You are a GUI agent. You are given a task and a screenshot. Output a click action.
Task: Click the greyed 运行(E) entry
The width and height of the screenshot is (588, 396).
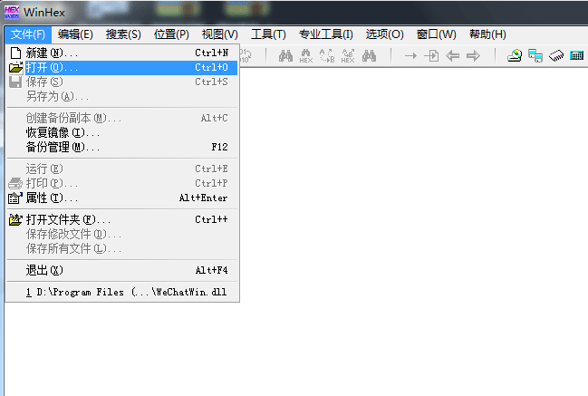(x=122, y=169)
